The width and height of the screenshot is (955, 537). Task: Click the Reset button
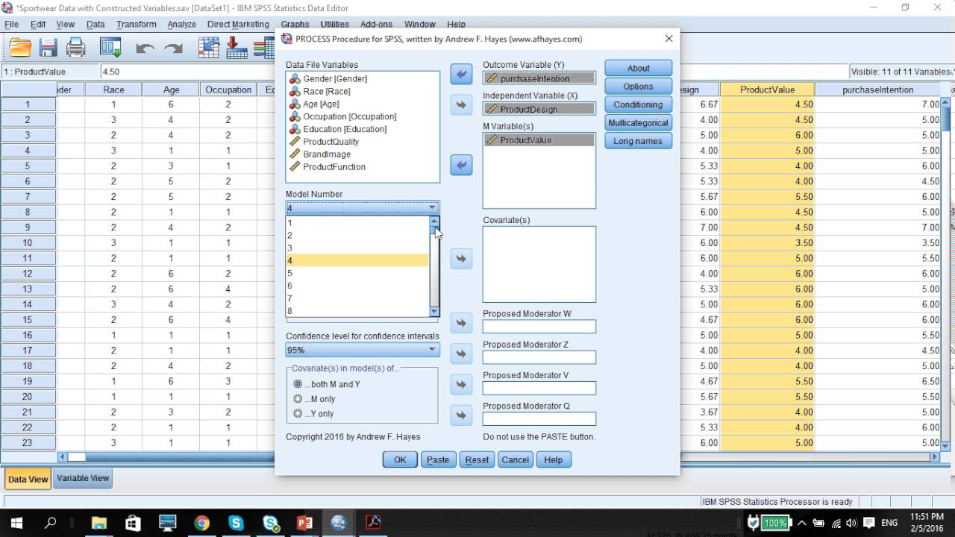pos(477,459)
